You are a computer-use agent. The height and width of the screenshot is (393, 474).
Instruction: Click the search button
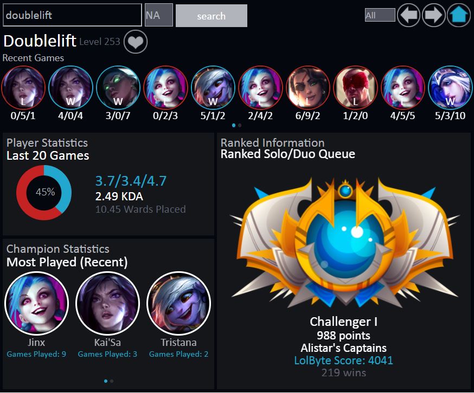coord(212,16)
